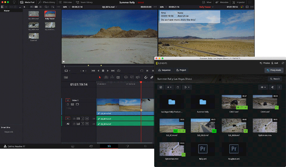The height and width of the screenshot is (167, 286).
Task: Solo audio track A2
Action: click(x=83, y=124)
